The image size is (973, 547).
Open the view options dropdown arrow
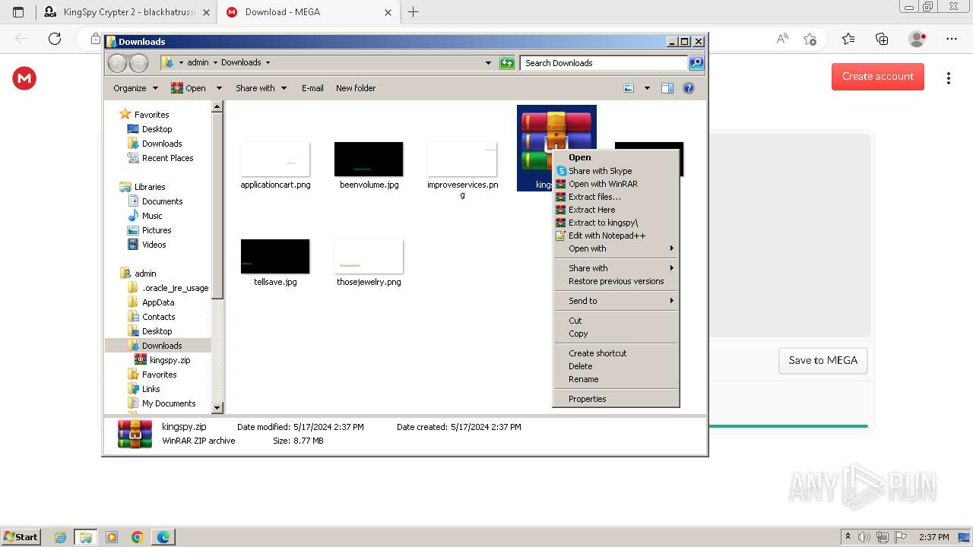[x=647, y=88]
